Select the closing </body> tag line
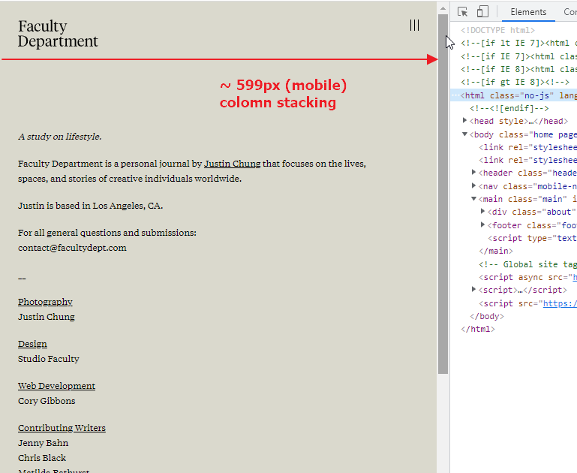 [x=487, y=316]
